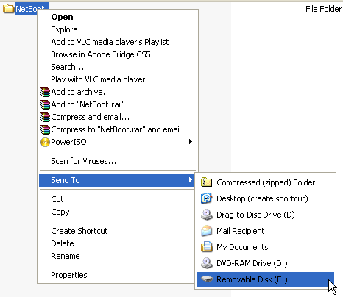Click the DVD-RAM Drive (D:) disc icon
The height and width of the screenshot is (297, 343).
point(206,263)
